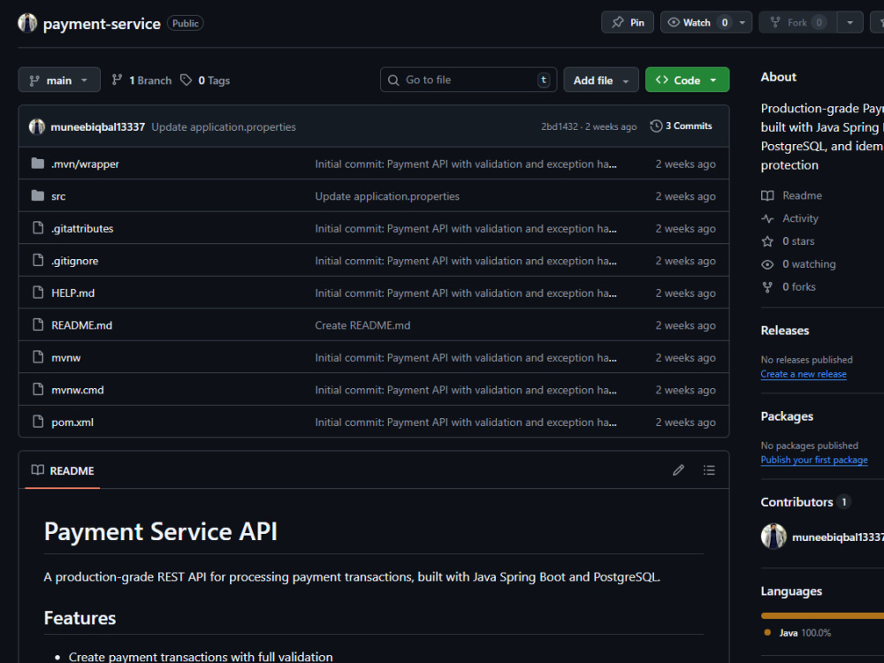
Task: Open the Create README.md commit message
Action: (x=362, y=325)
